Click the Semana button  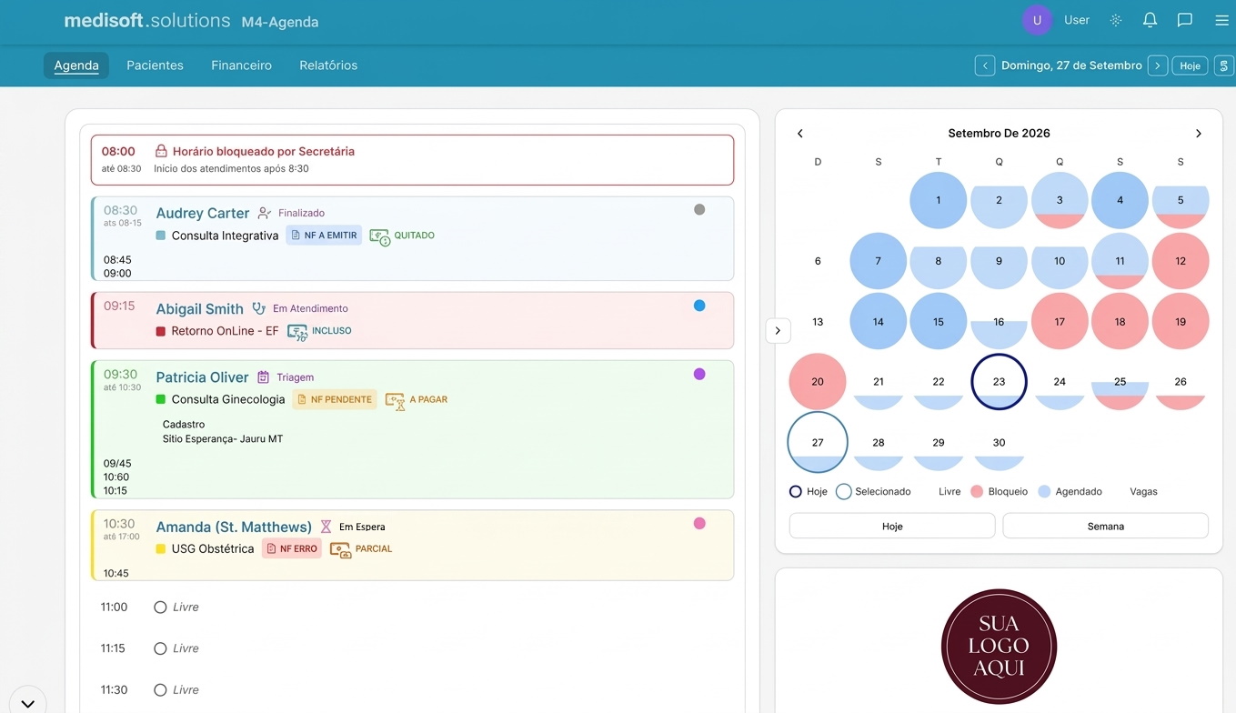(x=1105, y=526)
